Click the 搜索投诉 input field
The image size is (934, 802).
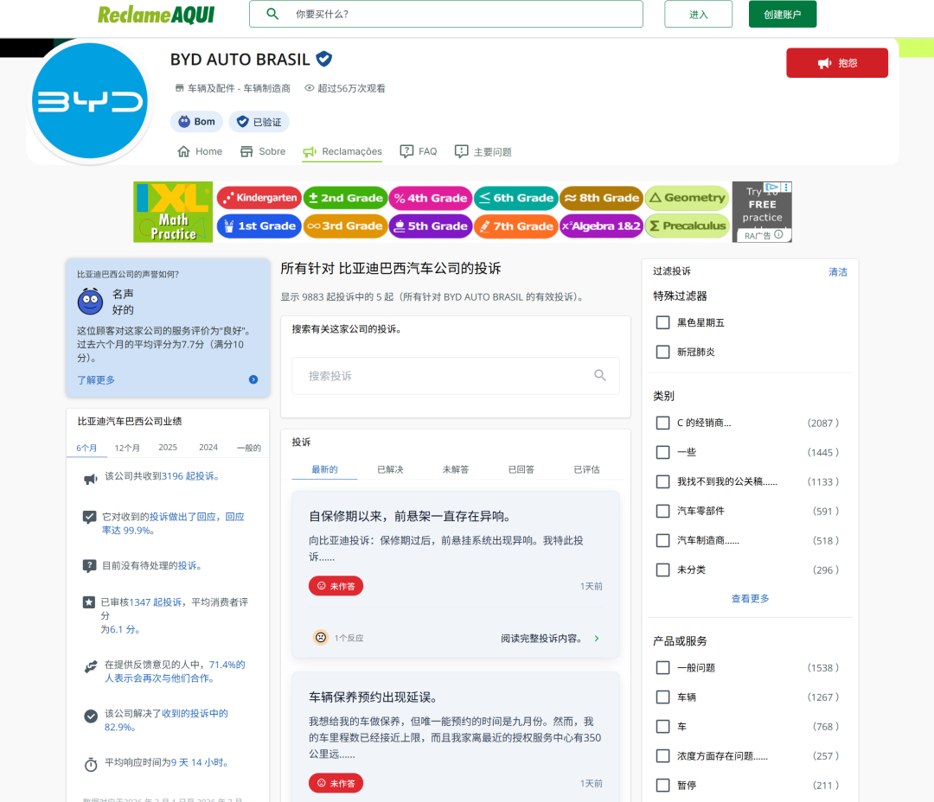455,376
